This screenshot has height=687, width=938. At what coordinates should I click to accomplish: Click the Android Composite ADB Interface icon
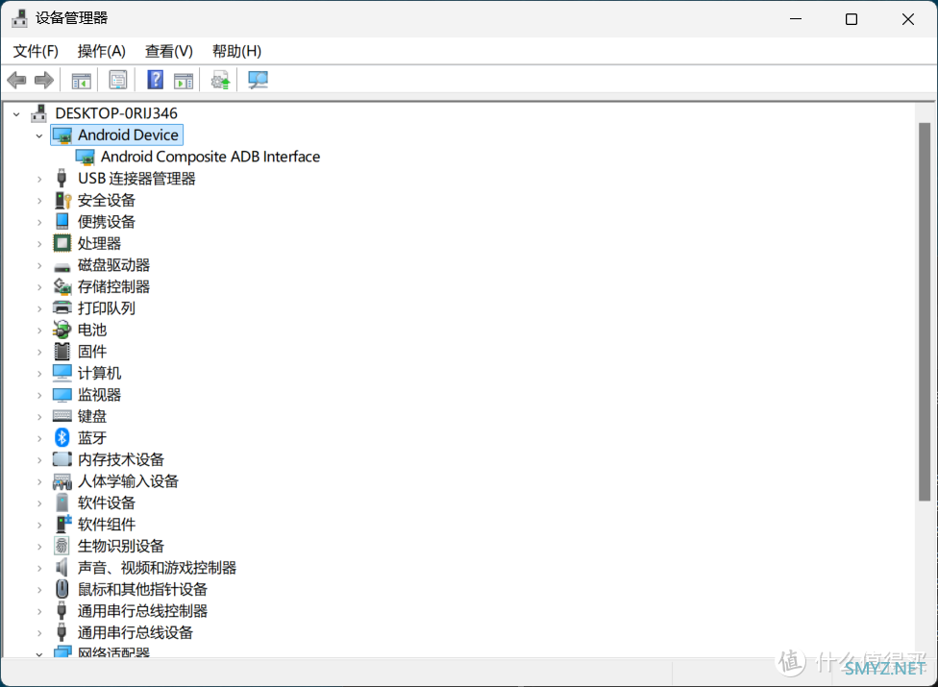(85, 158)
